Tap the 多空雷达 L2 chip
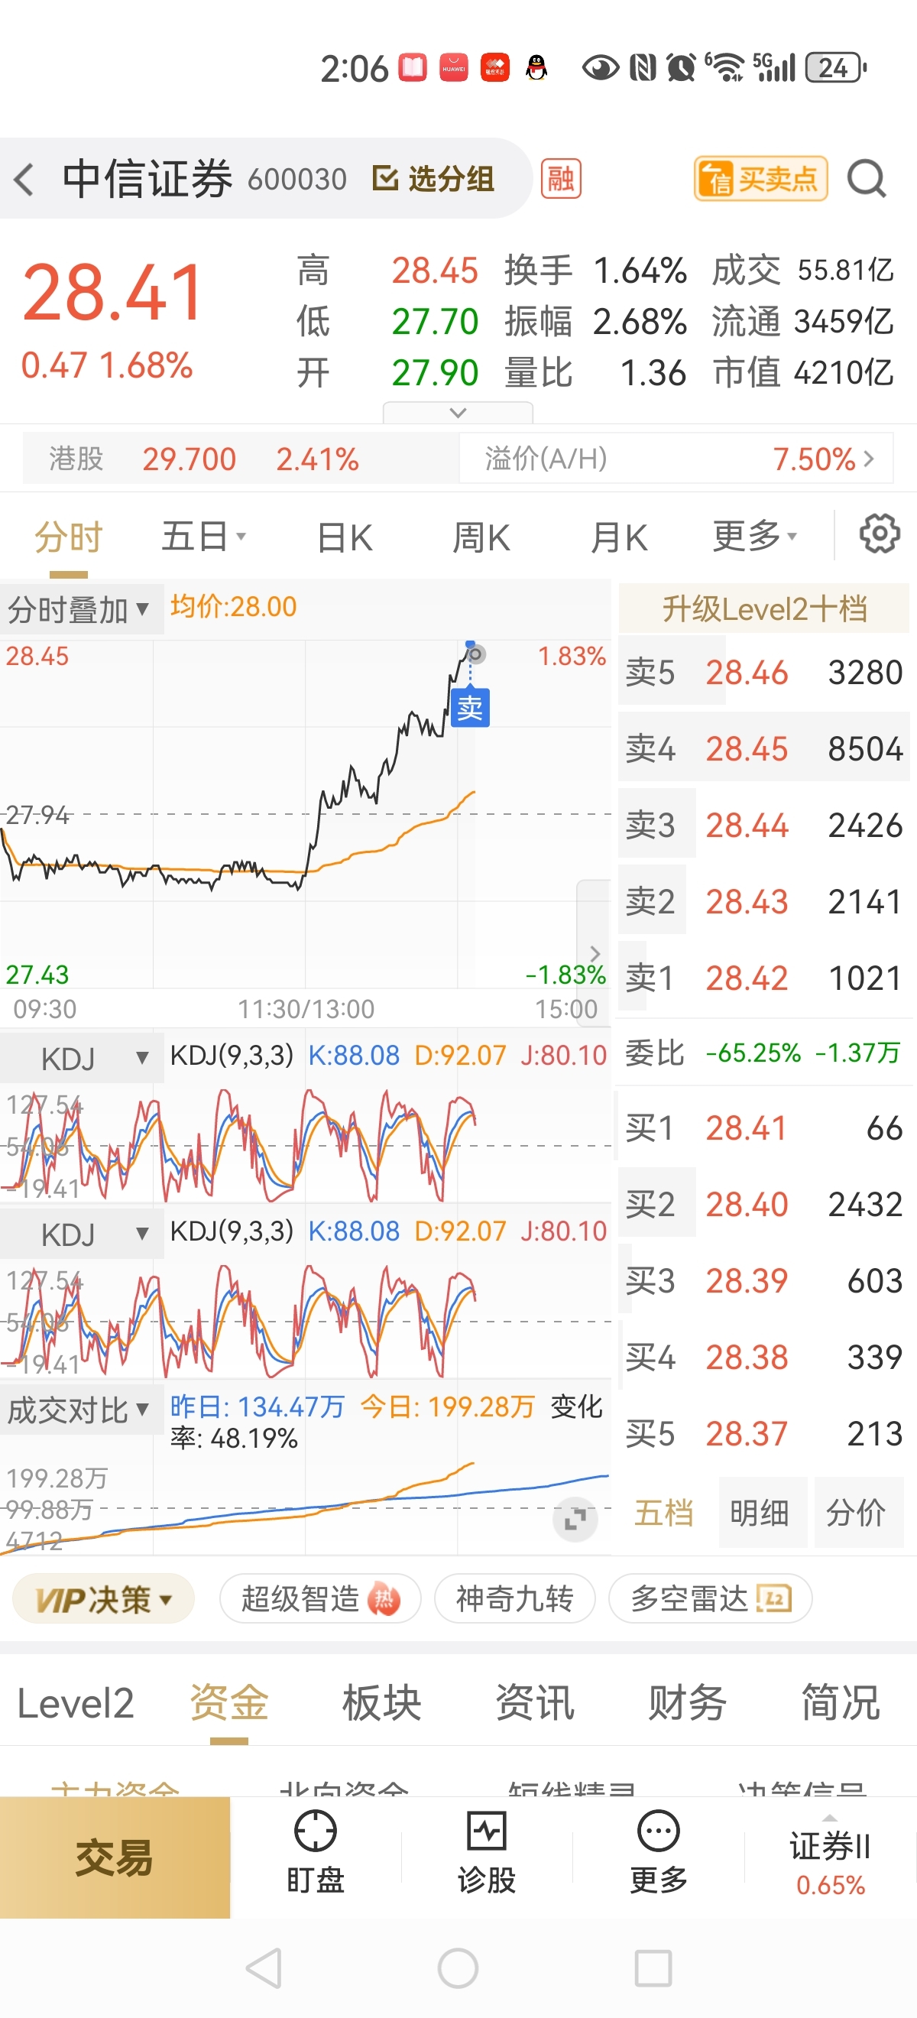This screenshot has height=2018, width=917. (710, 1599)
